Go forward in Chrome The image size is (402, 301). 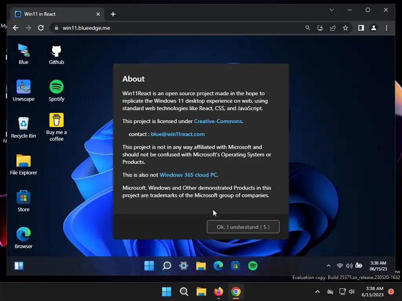pos(28,28)
